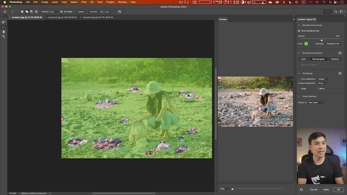Click the Apply button
The height and width of the screenshot is (195, 347).
(x=326, y=190)
